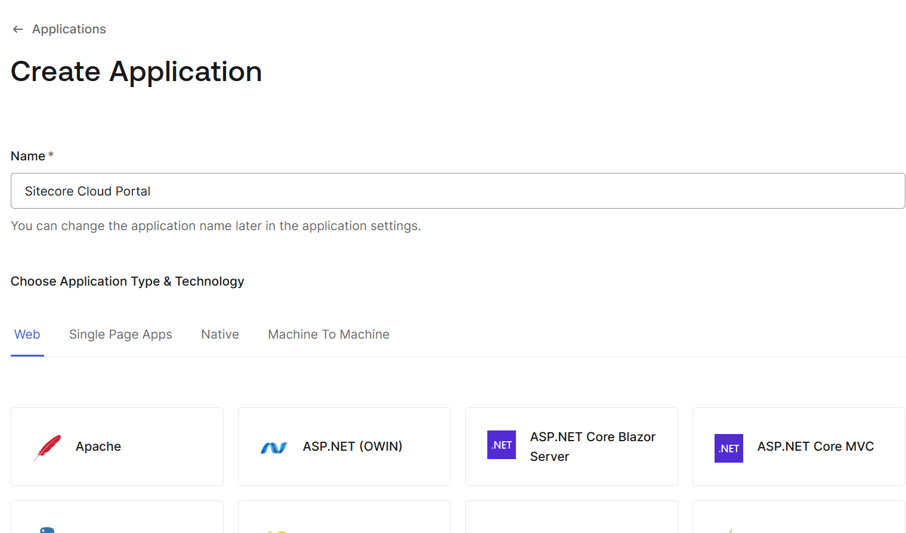Select the card below ASP.NET Core MVC

click(x=799, y=517)
